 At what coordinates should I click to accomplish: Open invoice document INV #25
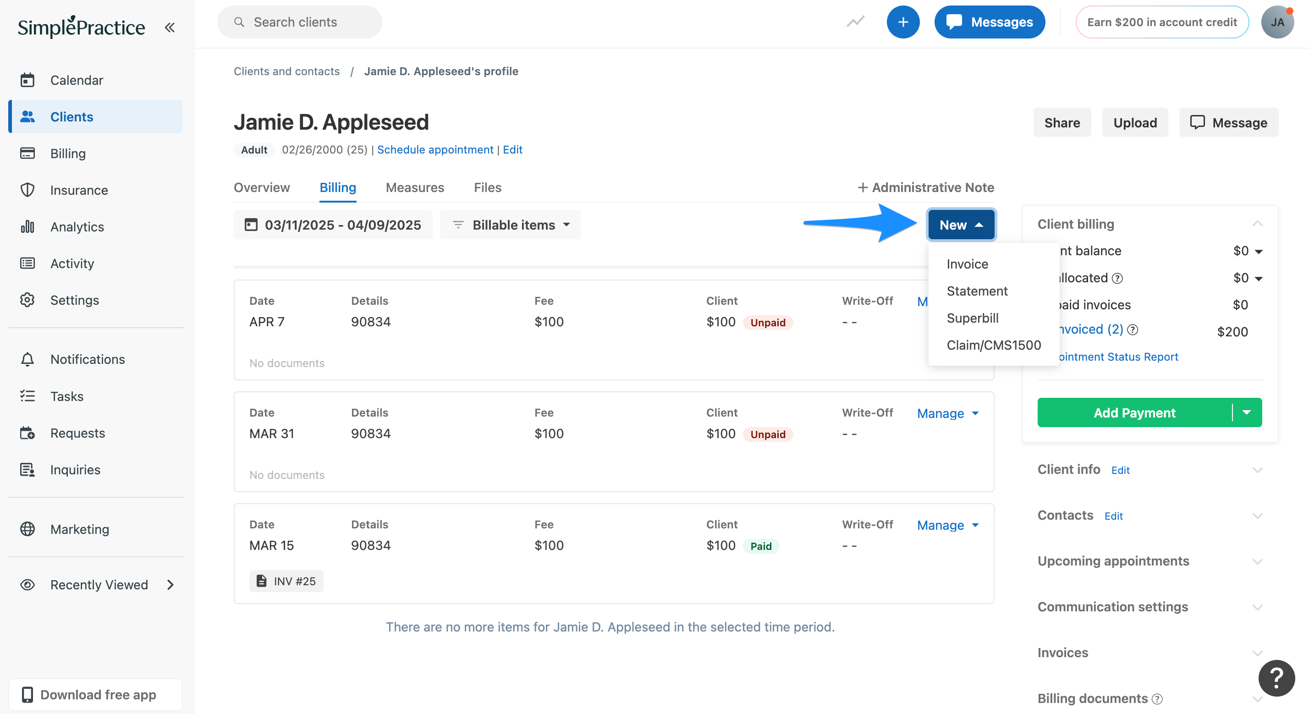[286, 581]
